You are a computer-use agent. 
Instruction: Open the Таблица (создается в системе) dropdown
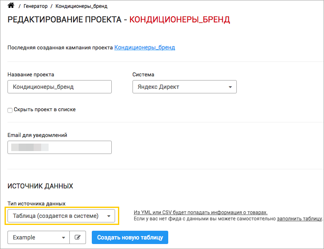click(63, 216)
